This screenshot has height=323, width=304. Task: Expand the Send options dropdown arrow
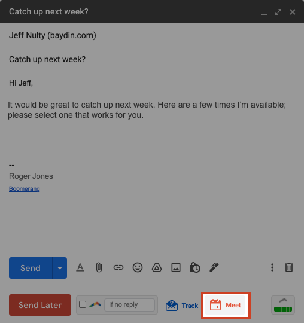coord(60,268)
